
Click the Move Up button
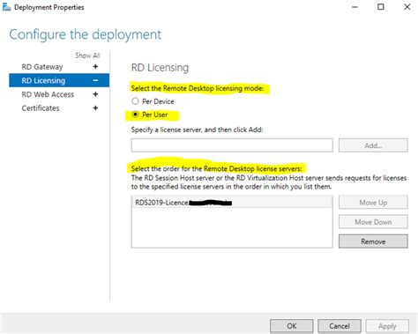373,203
